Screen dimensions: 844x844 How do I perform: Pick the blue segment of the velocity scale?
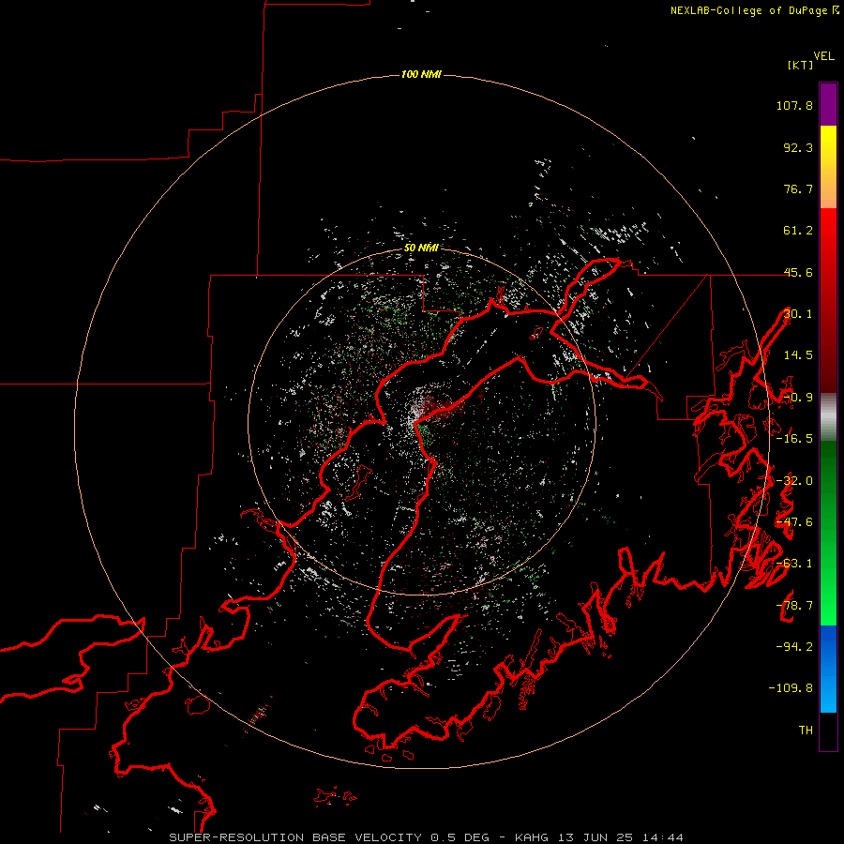[x=828, y=669]
